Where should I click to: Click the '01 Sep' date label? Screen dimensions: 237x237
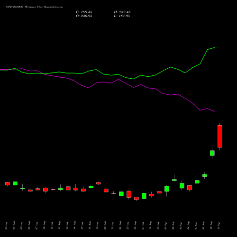pyautogui.click(x=166, y=226)
